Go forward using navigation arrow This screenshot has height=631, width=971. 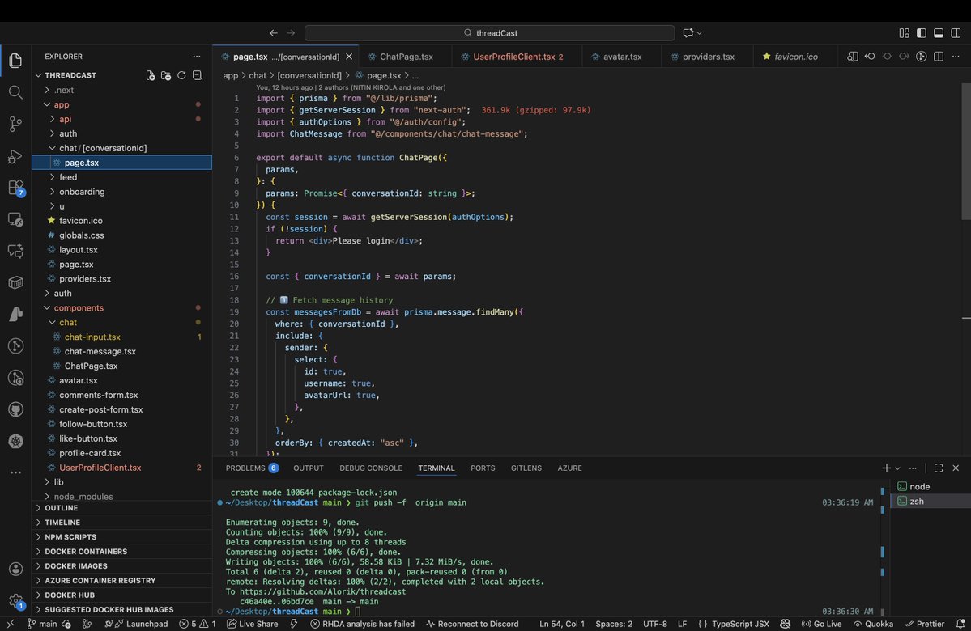(x=291, y=33)
